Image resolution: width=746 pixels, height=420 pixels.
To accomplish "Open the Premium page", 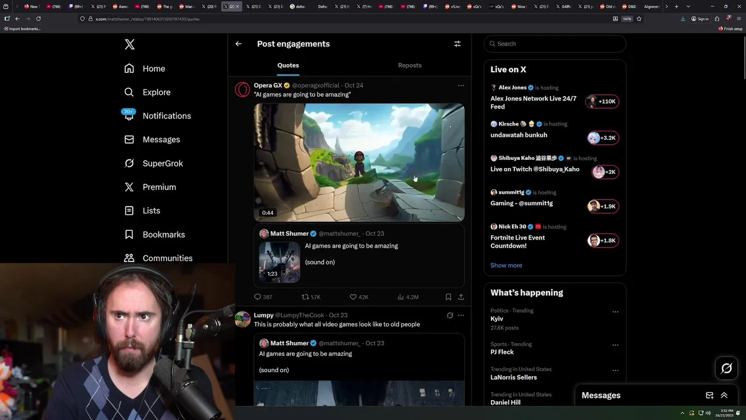I will point(150,187).
